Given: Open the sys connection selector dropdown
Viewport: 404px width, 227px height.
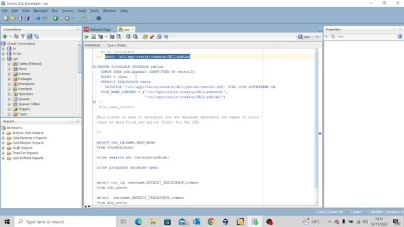Looking at the screenshot, I should 309,37.
